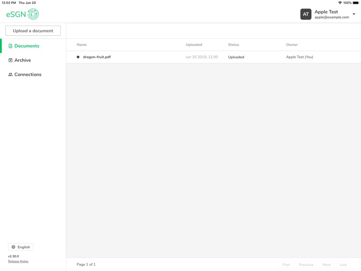The image size is (361, 271).
Task: Click the Last pagination button
Action: [343, 265]
